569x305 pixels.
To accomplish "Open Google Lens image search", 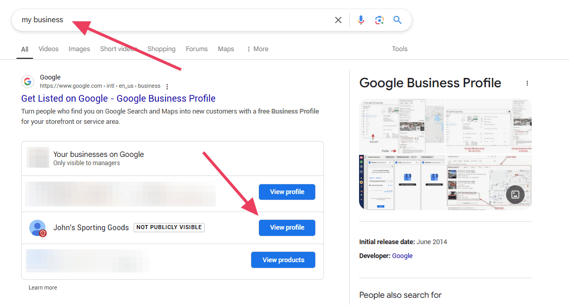I will 379,20.
